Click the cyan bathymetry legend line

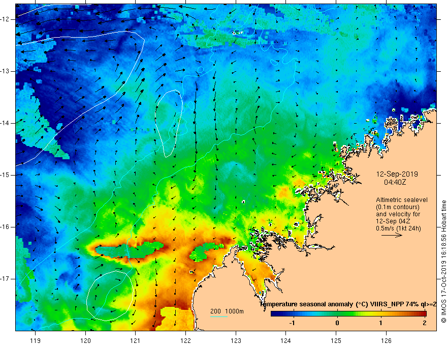218,316
